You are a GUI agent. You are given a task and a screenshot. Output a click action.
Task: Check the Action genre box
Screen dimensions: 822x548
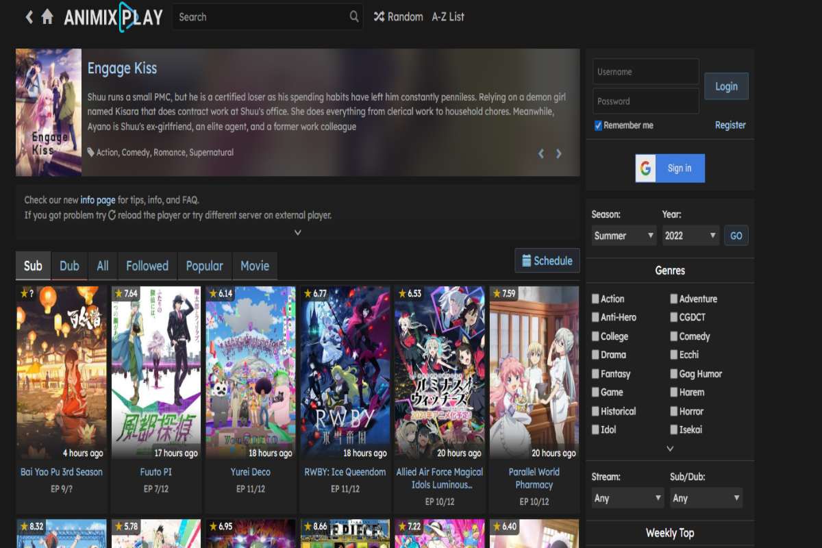pyautogui.click(x=595, y=299)
